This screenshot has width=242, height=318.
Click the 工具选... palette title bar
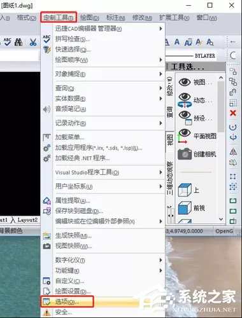(196, 67)
